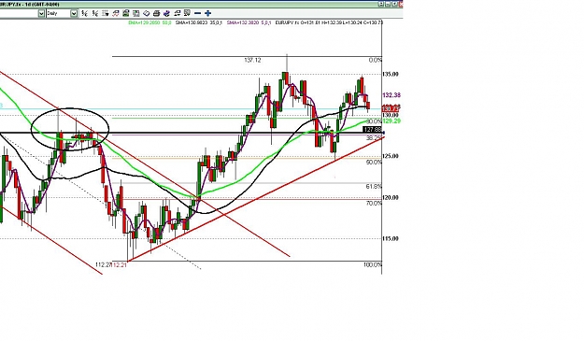Image resolution: width=584 pixels, height=341 pixels.
Task: Print the chart using the printer icon
Action: point(157,13)
